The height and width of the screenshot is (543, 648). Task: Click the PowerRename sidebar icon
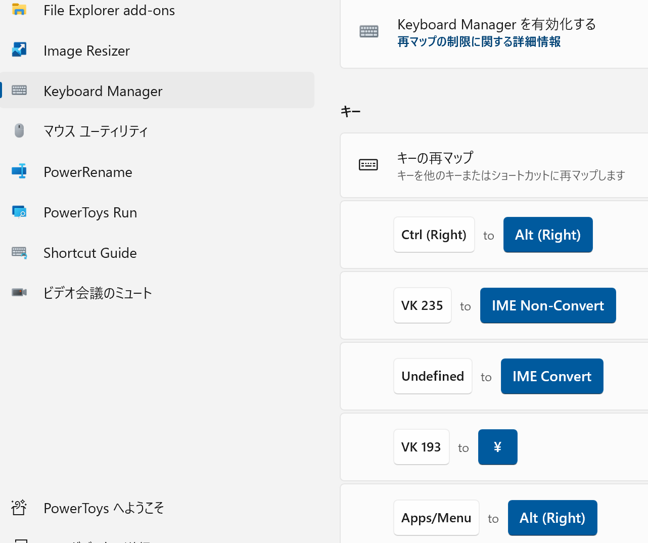click(x=19, y=171)
